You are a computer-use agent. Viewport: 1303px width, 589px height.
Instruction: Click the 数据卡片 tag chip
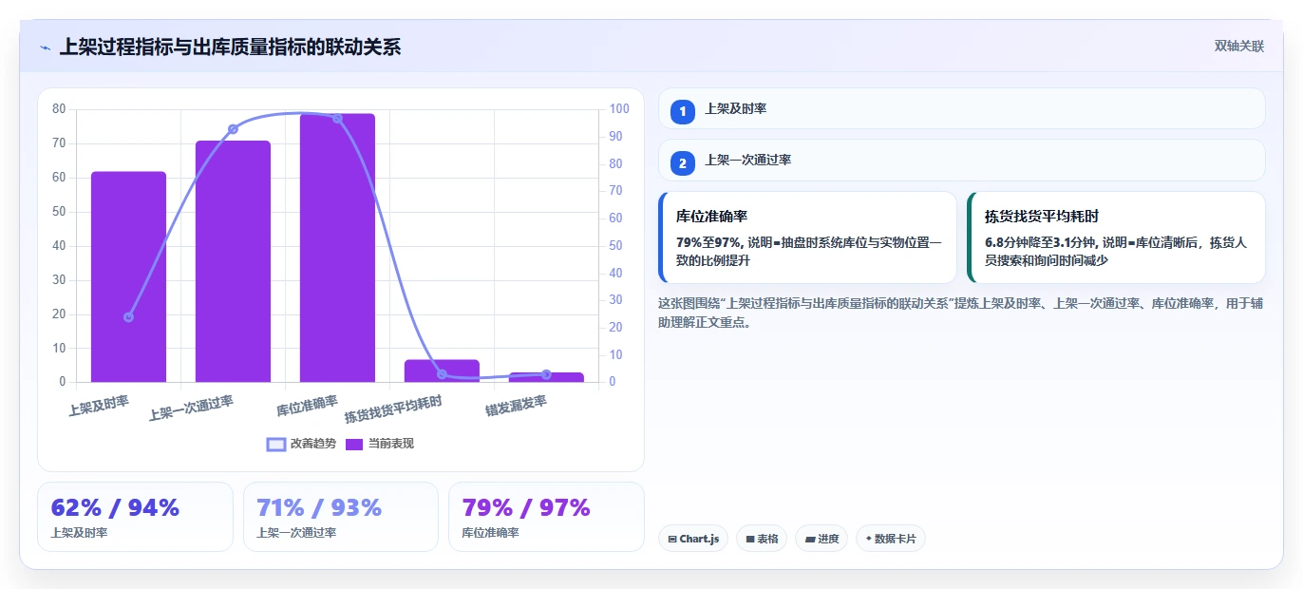891,539
